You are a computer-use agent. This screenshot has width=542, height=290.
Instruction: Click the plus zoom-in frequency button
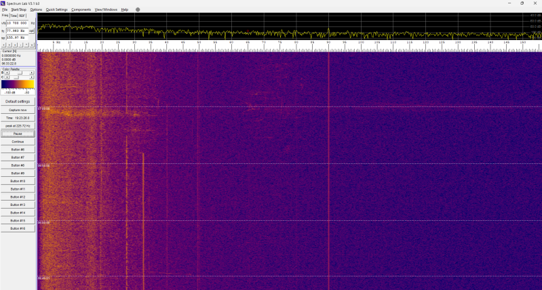(15, 45)
